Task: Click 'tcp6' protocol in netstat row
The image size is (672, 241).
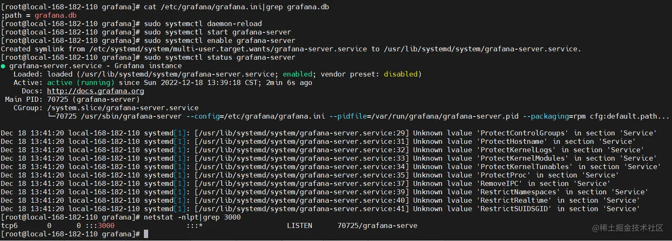Action: (9, 226)
